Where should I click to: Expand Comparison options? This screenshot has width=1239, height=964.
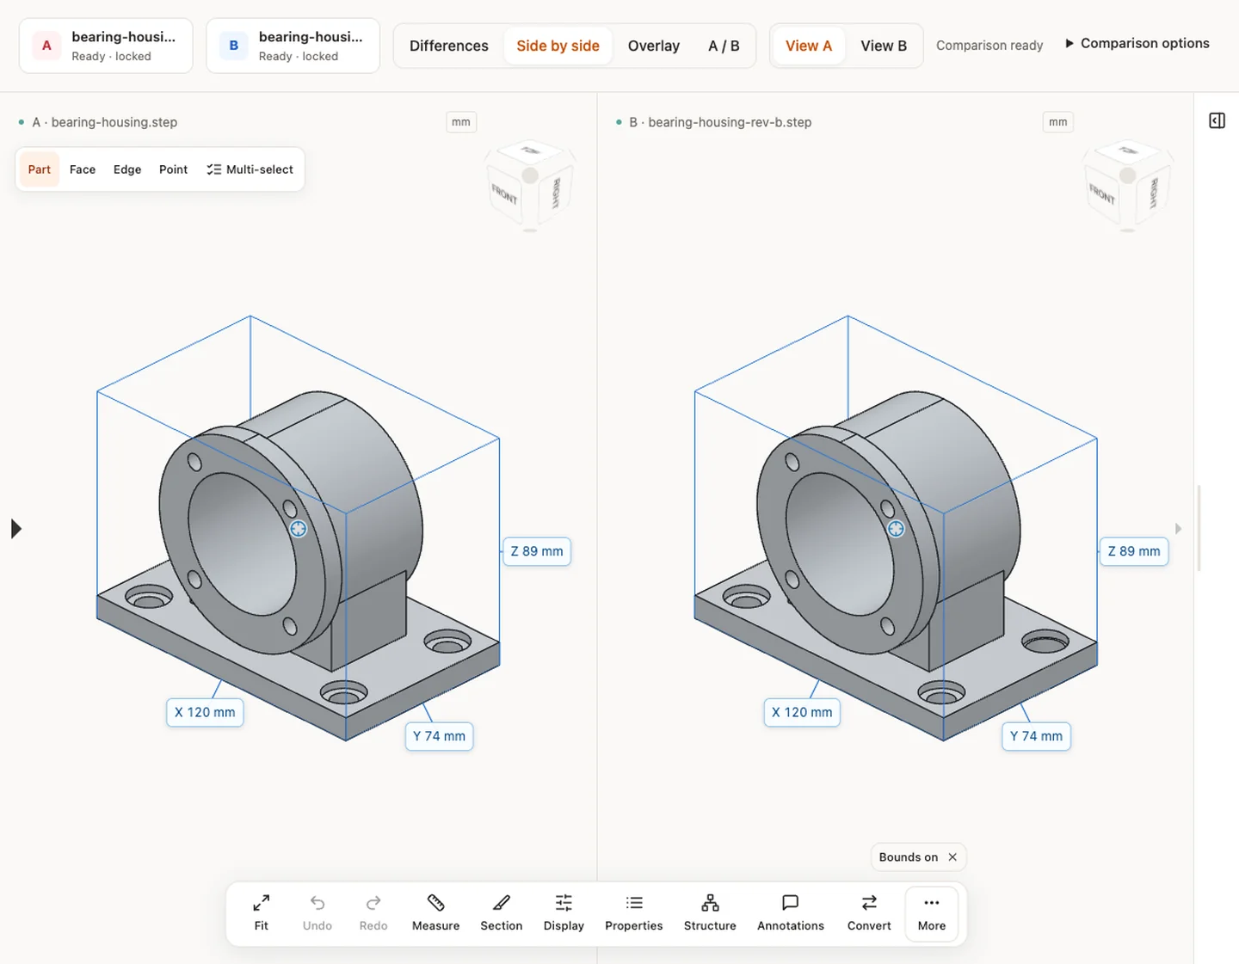tap(1137, 43)
